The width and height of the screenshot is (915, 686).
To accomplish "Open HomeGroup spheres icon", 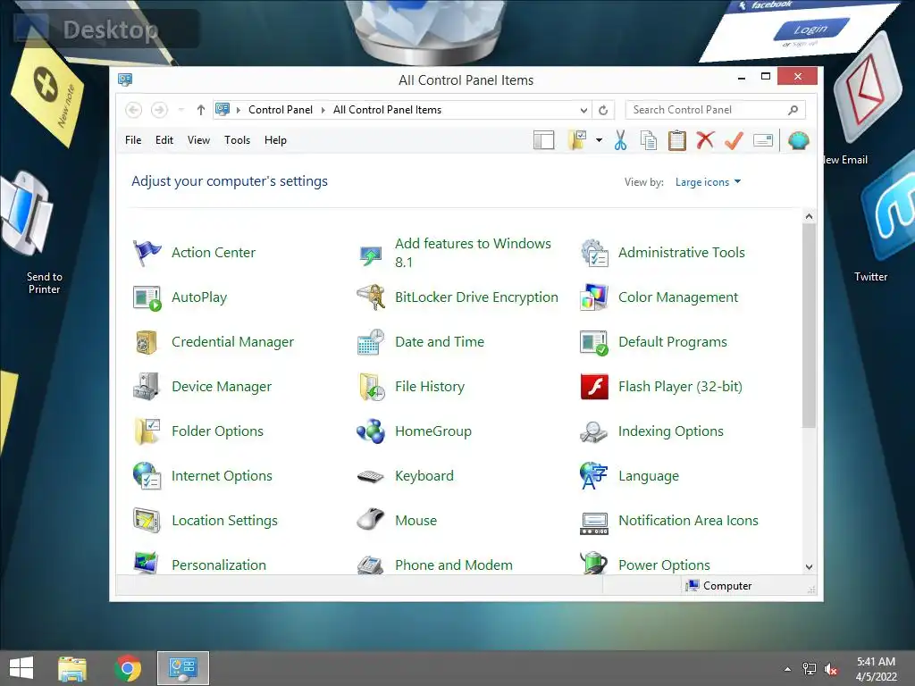I will [371, 431].
